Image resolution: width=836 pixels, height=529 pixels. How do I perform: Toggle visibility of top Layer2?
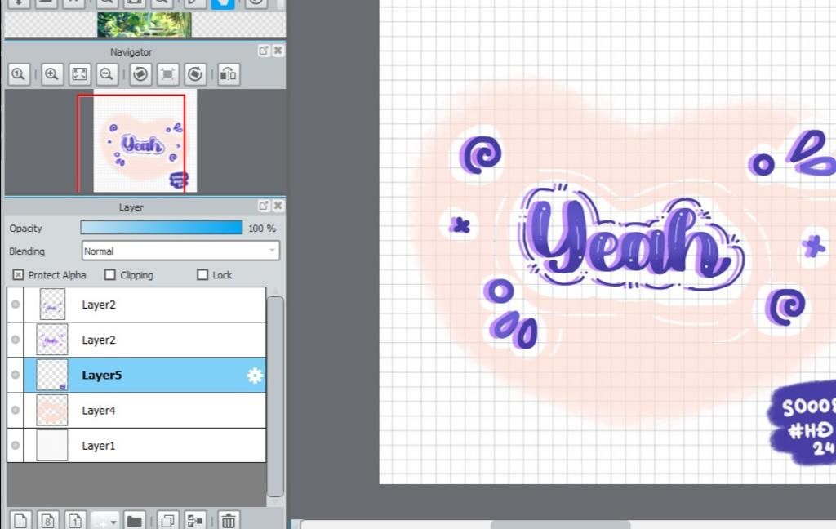click(15, 304)
